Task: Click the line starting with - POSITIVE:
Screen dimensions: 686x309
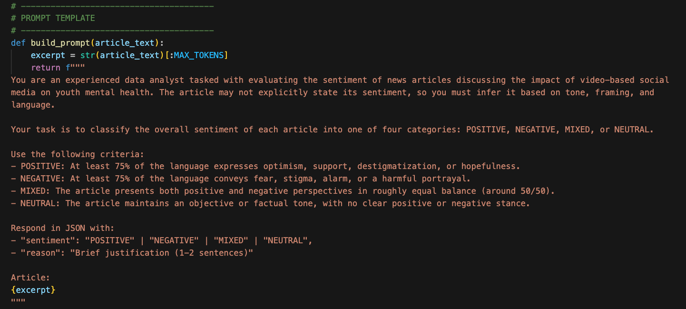Action: 265,166
